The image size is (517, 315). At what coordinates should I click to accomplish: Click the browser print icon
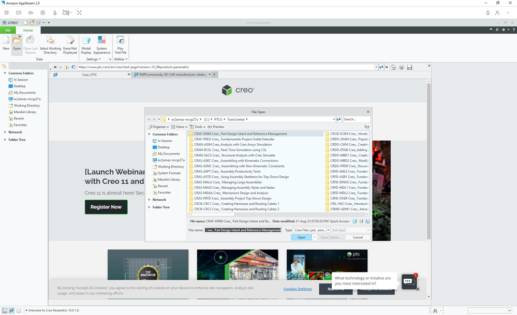pos(401,67)
